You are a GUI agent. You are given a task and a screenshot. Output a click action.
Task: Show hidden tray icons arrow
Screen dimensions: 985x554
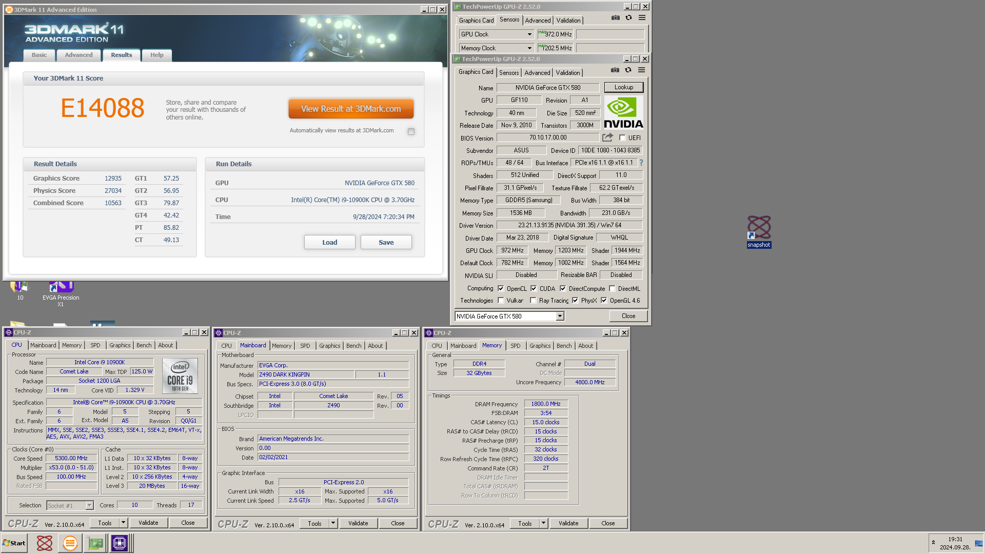click(933, 543)
